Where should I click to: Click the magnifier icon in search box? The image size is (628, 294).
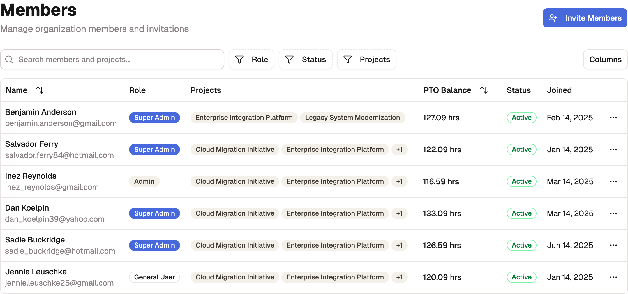tap(9, 59)
